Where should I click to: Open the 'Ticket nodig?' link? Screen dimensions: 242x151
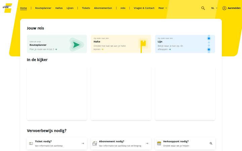(57, 144)
